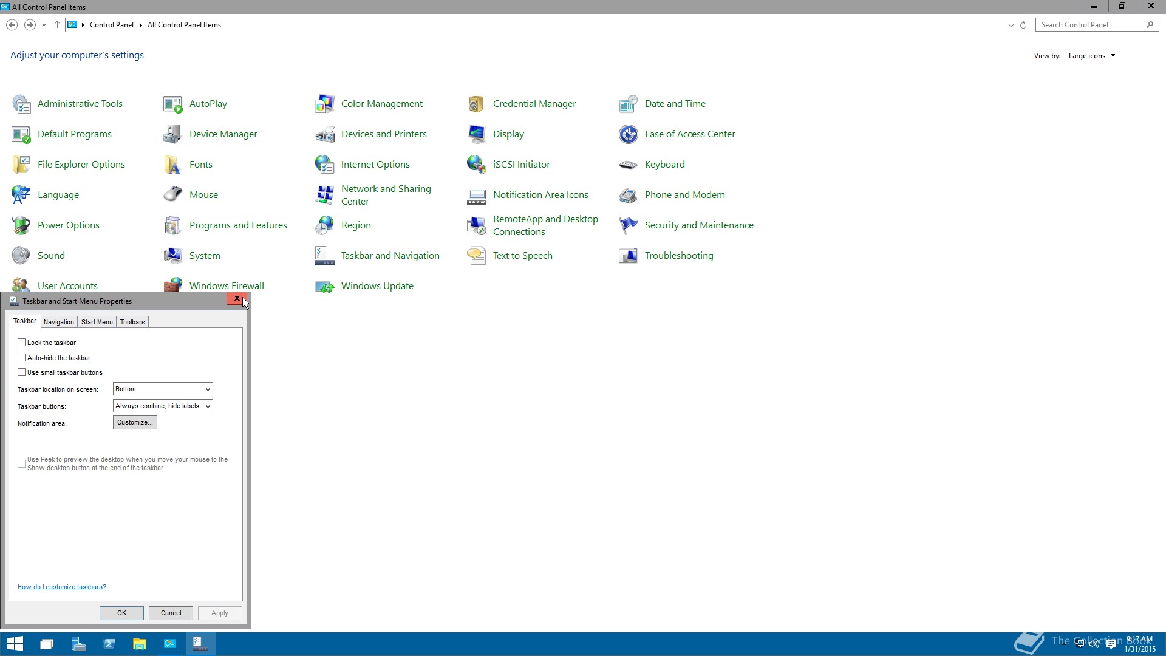This screenshot has width=1166, height=656.
Task: Enable Auto-hide the taskbar checkbox
Action: [x=22, y=358]
